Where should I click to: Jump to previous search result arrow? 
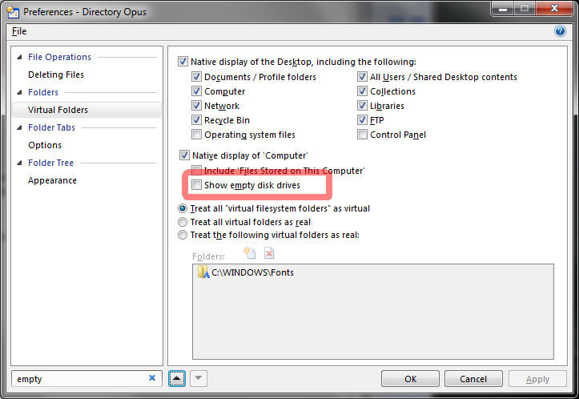click(178, 378)
